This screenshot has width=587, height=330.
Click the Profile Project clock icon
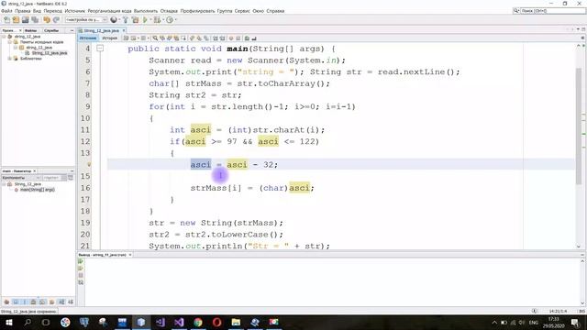(169, 20)
